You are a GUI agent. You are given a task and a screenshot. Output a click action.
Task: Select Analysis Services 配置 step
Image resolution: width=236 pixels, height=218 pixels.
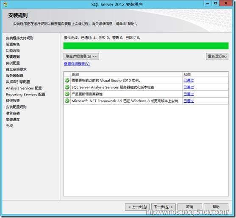click(24, 88)
